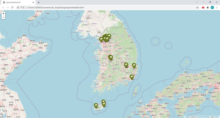Click the leaf marker near Busan

[131, 77]
